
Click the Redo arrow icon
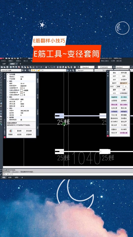pyautogui.click(x=41, y=67)
